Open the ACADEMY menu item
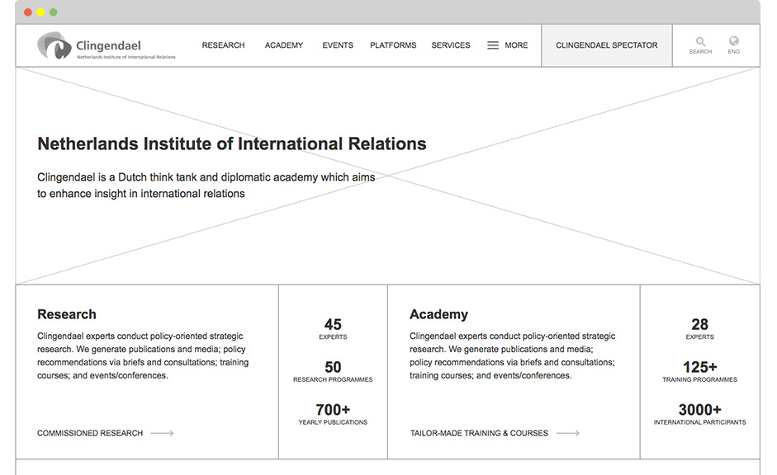 pos(284,45)
